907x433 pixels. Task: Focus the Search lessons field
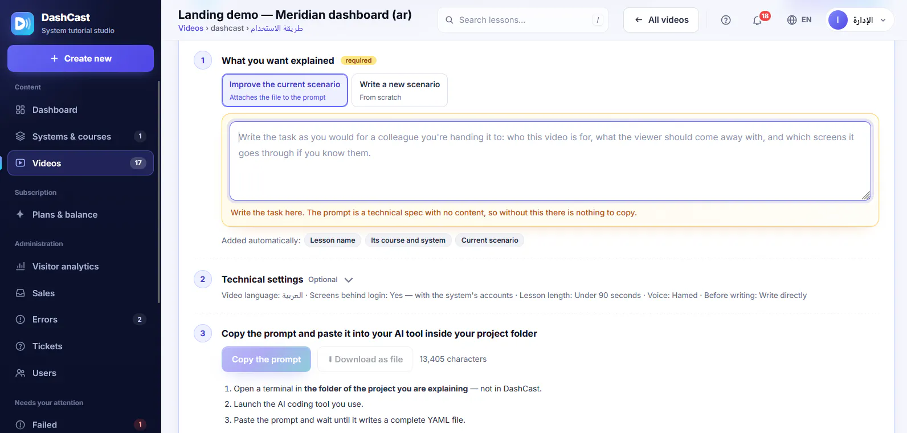coord(523,20)
